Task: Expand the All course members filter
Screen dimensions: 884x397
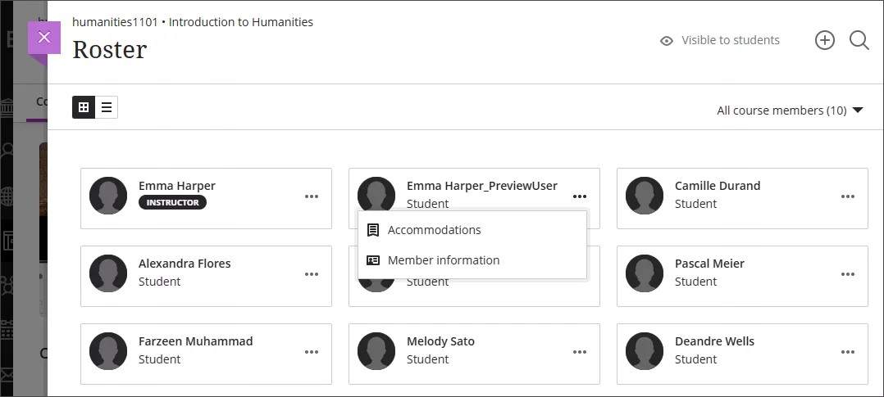Action: pyautogui.click(x=790, y=111)
